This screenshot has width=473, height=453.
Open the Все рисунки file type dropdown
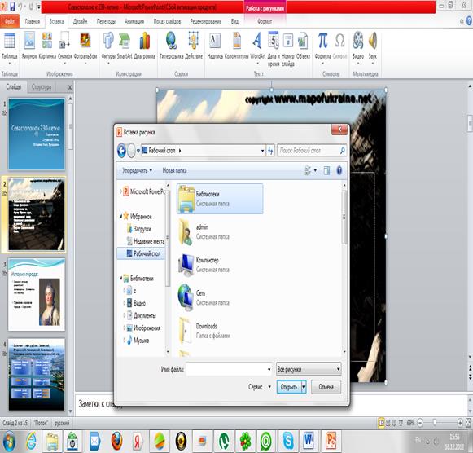tap(309, 369)
